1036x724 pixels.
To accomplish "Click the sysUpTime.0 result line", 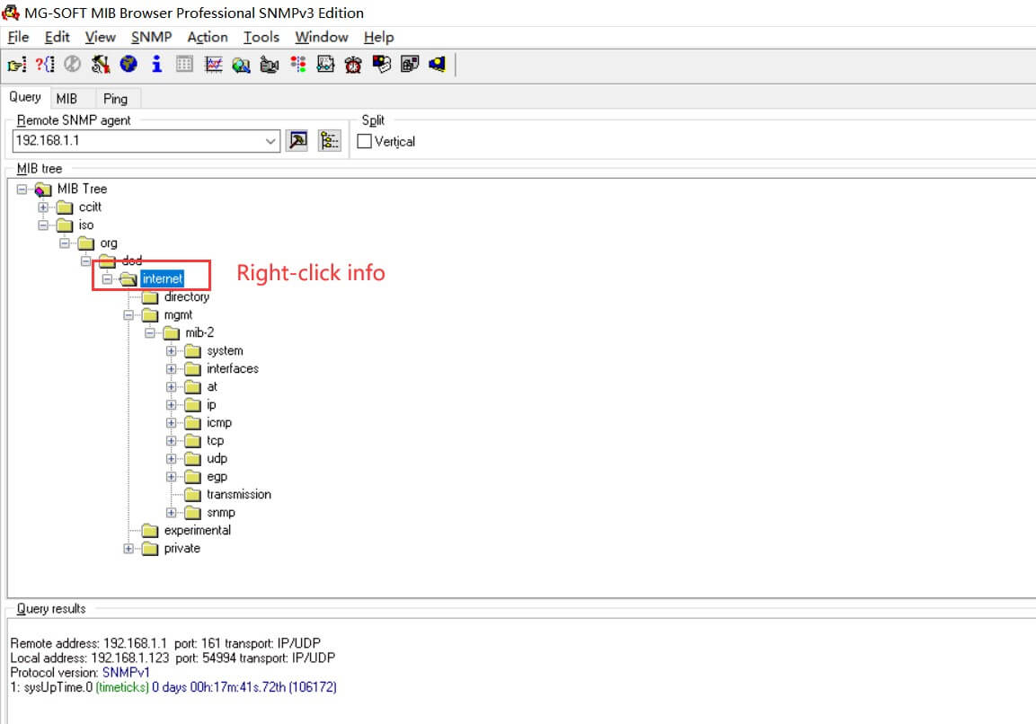I will [x=173, y=688].
